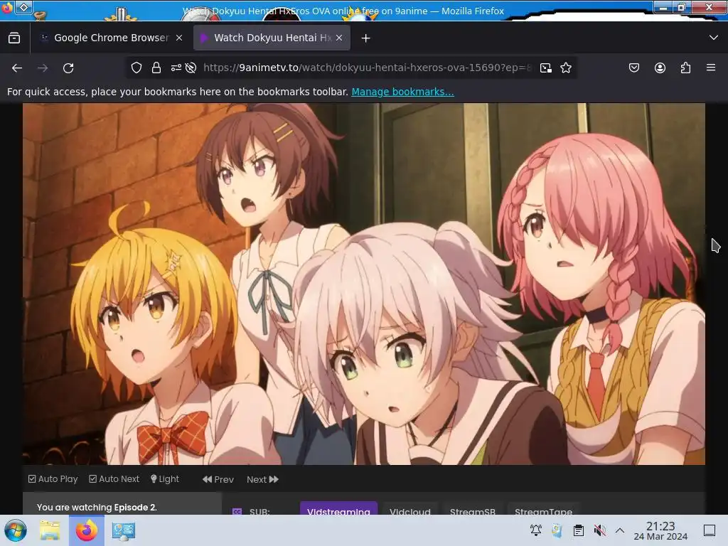Screen dimensions: 728x546
Task: Select the StreamTape server button
Action: coord(543,508)
